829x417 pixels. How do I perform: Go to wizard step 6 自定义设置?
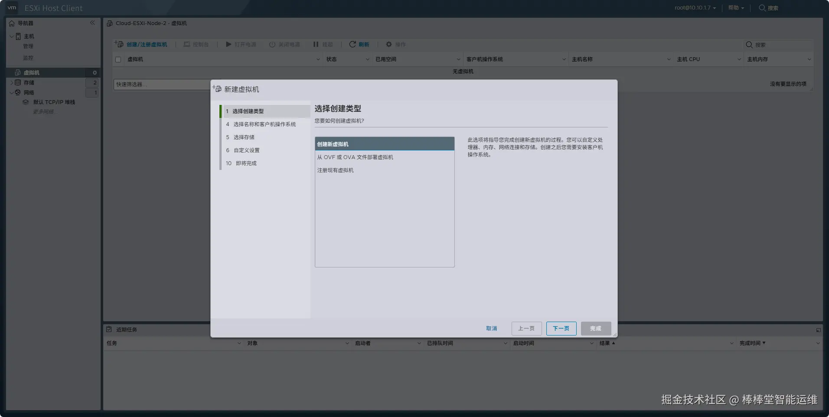pyautogui.click(x=265, y=150)
